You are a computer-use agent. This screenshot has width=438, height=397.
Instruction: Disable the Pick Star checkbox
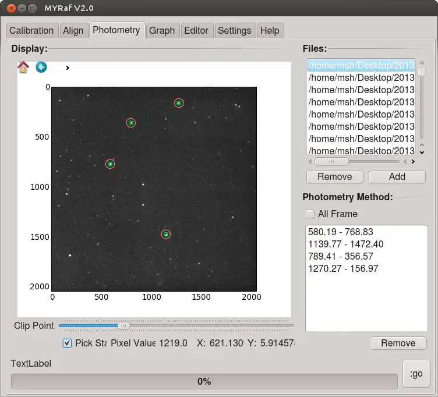pos(67,343)
